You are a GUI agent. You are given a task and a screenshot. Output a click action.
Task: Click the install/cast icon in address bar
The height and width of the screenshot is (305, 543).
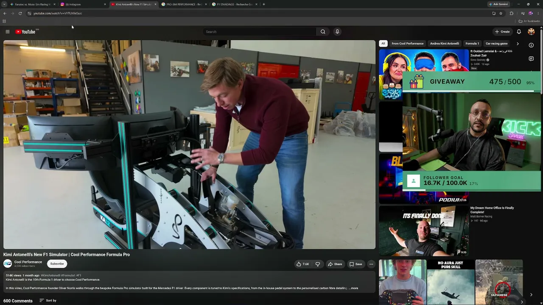pyautogui.click(x=494, y=13)
